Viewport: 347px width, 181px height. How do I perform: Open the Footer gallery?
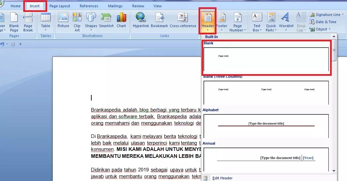tap(221, 22)
